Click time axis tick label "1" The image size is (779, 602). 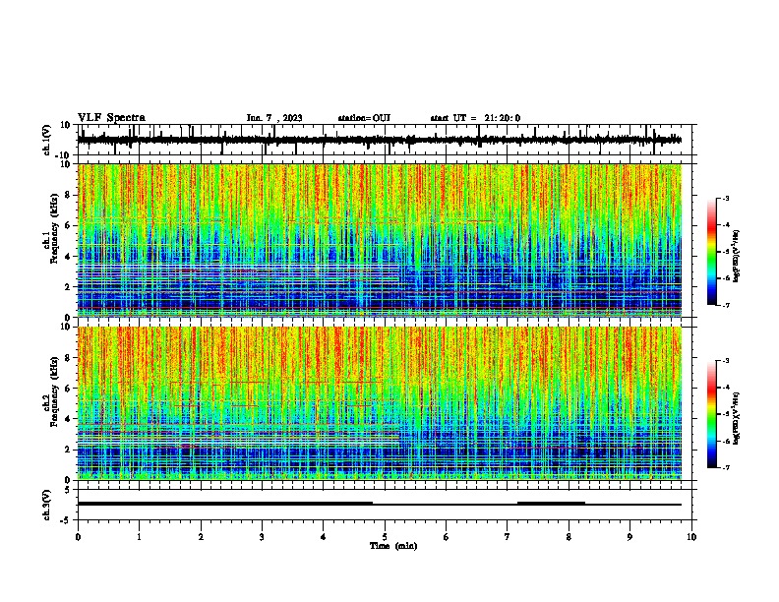pyautogui.click(x=140, y=537)
